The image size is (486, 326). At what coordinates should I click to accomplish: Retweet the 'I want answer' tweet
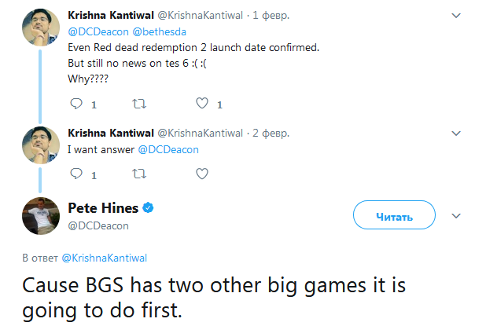point(139,174)
